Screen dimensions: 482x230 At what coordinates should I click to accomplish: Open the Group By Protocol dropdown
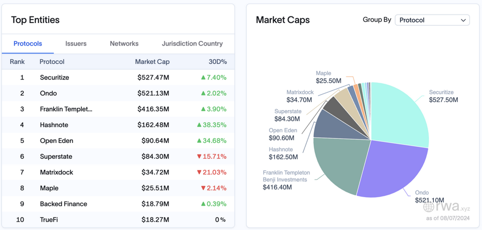(x=431, y=20)
